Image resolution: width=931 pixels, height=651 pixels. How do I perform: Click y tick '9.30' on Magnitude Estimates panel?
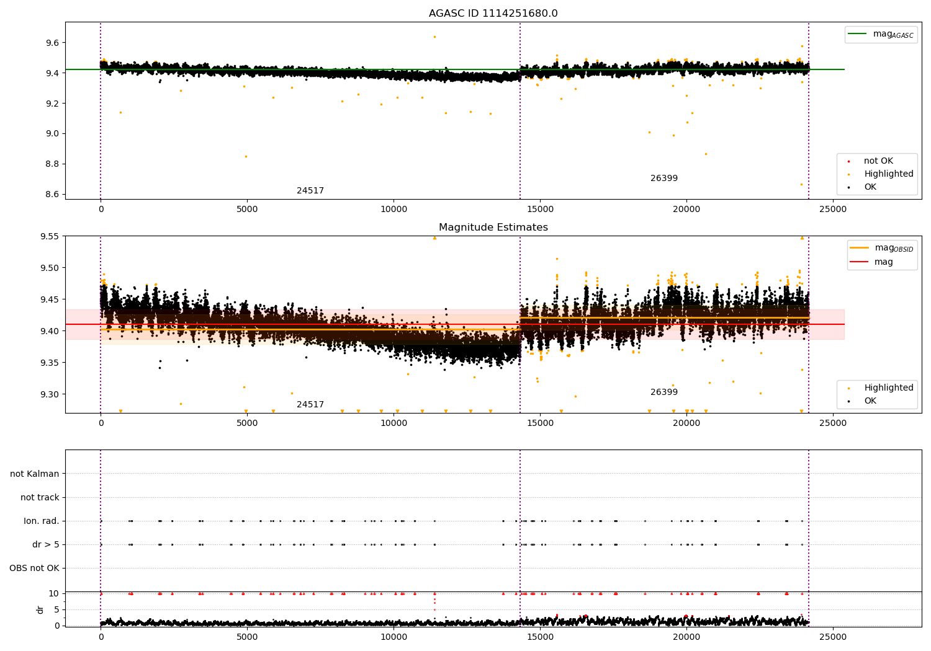point(50,395)
